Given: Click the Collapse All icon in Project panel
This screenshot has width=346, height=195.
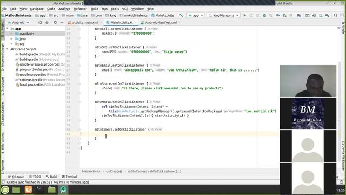Looking at the screenshot, I should [x=47, y=22].
